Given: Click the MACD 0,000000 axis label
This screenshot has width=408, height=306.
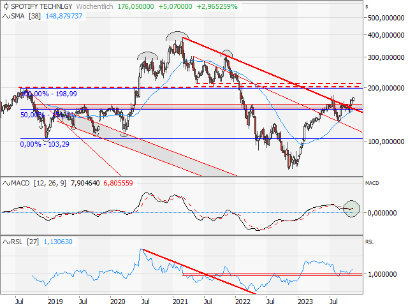Looking at the screenshot, I should pyautogui.click(x=382, y=213).
